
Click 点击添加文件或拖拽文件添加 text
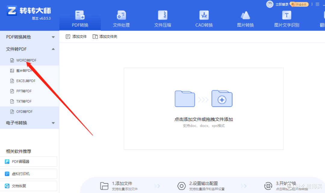point(203,119)
